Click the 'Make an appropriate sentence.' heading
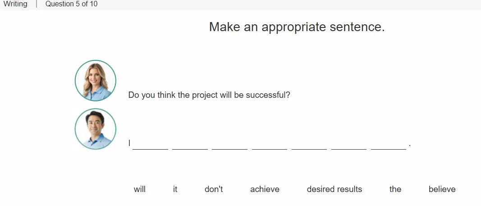 [297, 27]
